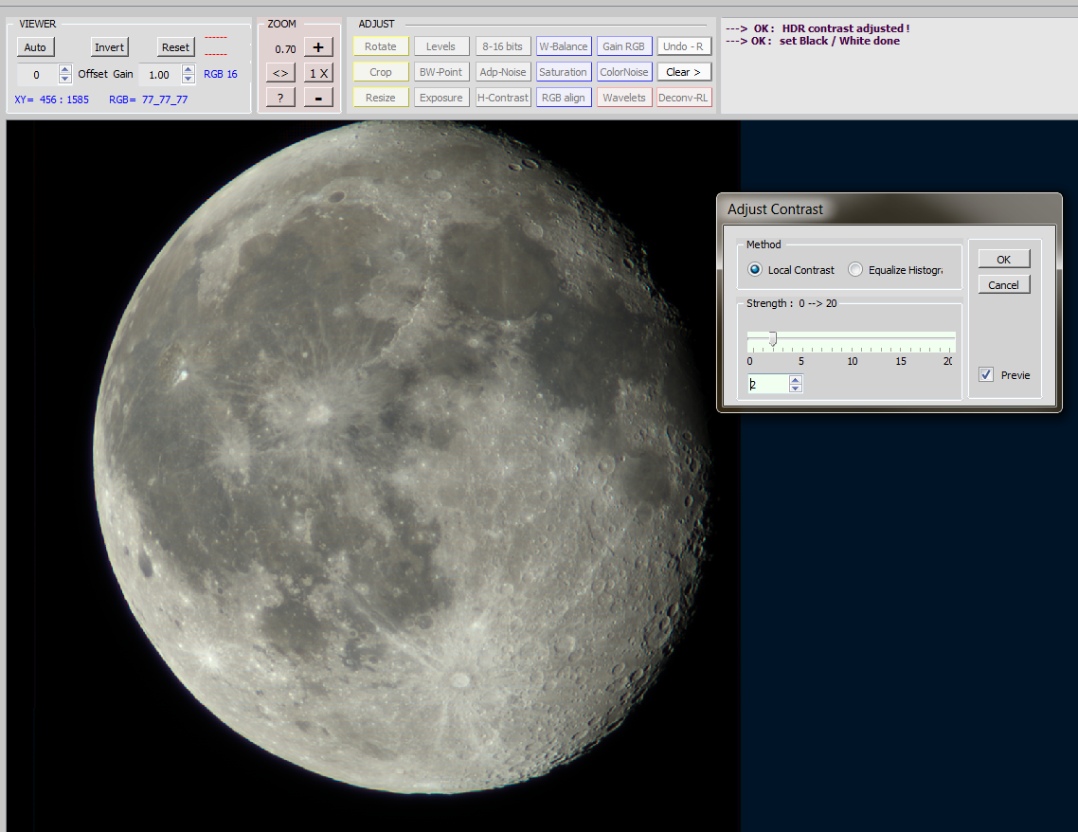Click the question mark zoom button

[x=280, y=98]
